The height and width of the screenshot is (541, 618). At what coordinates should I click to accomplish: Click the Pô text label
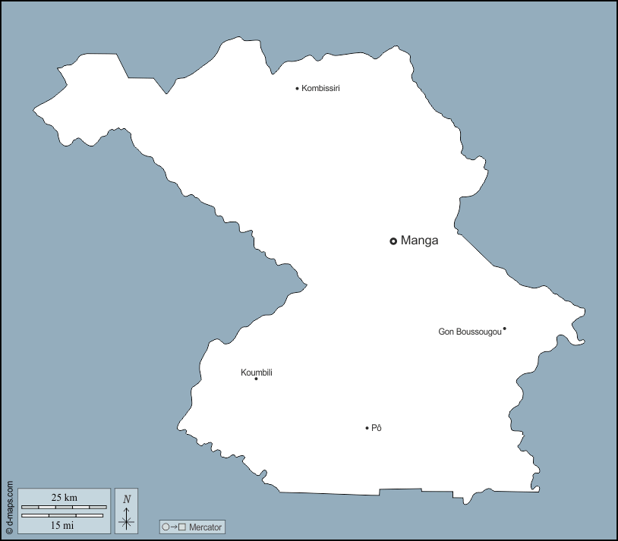377,428
